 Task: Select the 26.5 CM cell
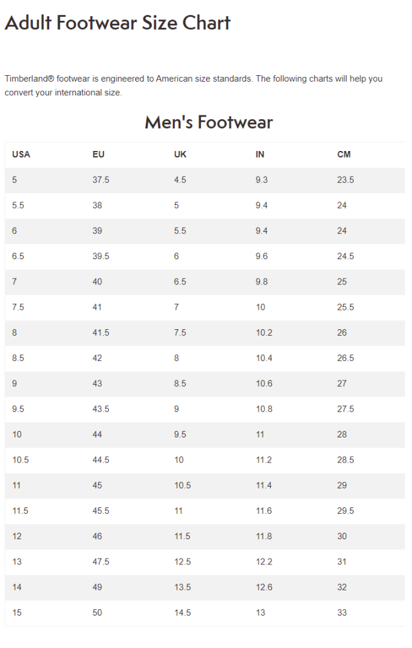pos(345,358)
